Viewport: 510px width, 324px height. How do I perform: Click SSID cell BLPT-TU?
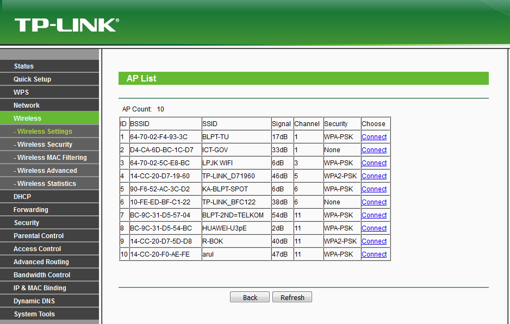point(237,137)
